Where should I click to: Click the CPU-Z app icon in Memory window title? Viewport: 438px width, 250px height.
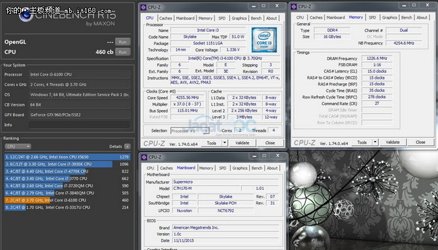[x=294, y=7]
